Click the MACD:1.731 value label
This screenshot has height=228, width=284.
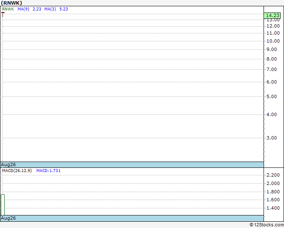tap(48, 171)
